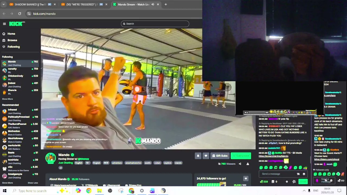Open the 1776Mando X profile link
347x195 pixels.
[x=89, y=185]
